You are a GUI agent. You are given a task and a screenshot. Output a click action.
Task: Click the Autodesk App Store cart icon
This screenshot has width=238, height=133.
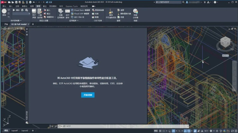click(205, 2)
